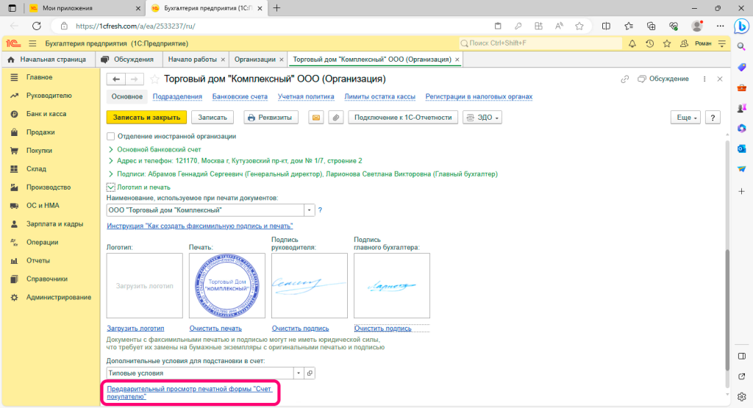
Task: Open the Подразделения form tab
Action: [x=177, y=97]
